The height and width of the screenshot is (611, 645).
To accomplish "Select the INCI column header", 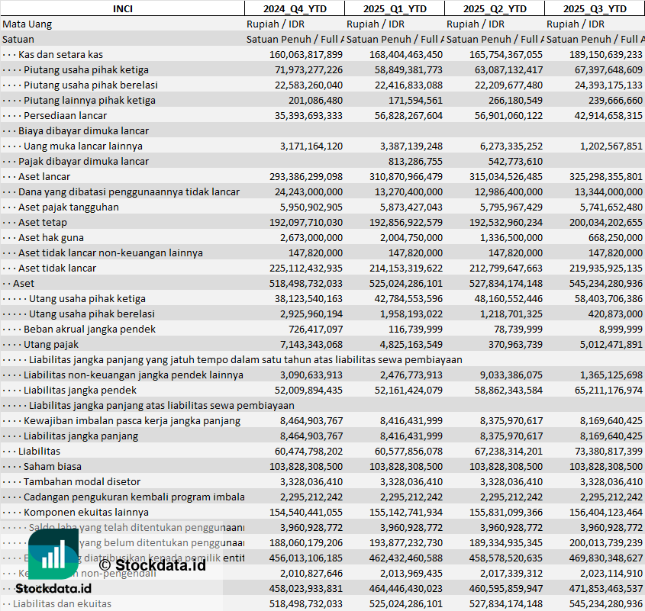I will (122, 8).
